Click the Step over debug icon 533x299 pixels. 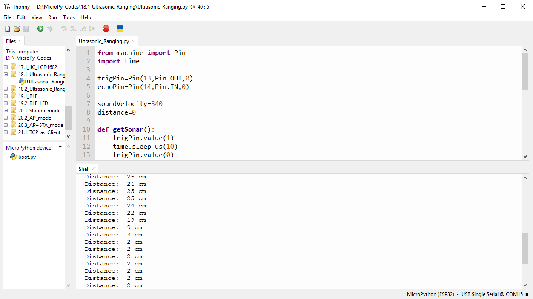click(64, 29)
